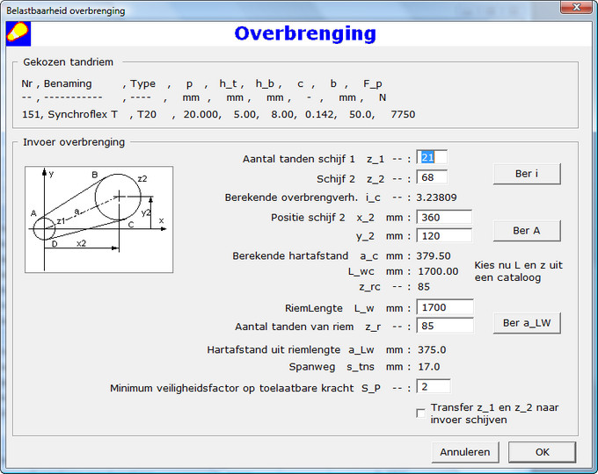Click the Overbrenging heading
Image resolution: width=598 pixels, height=474 pixels.
coord(305,33)
